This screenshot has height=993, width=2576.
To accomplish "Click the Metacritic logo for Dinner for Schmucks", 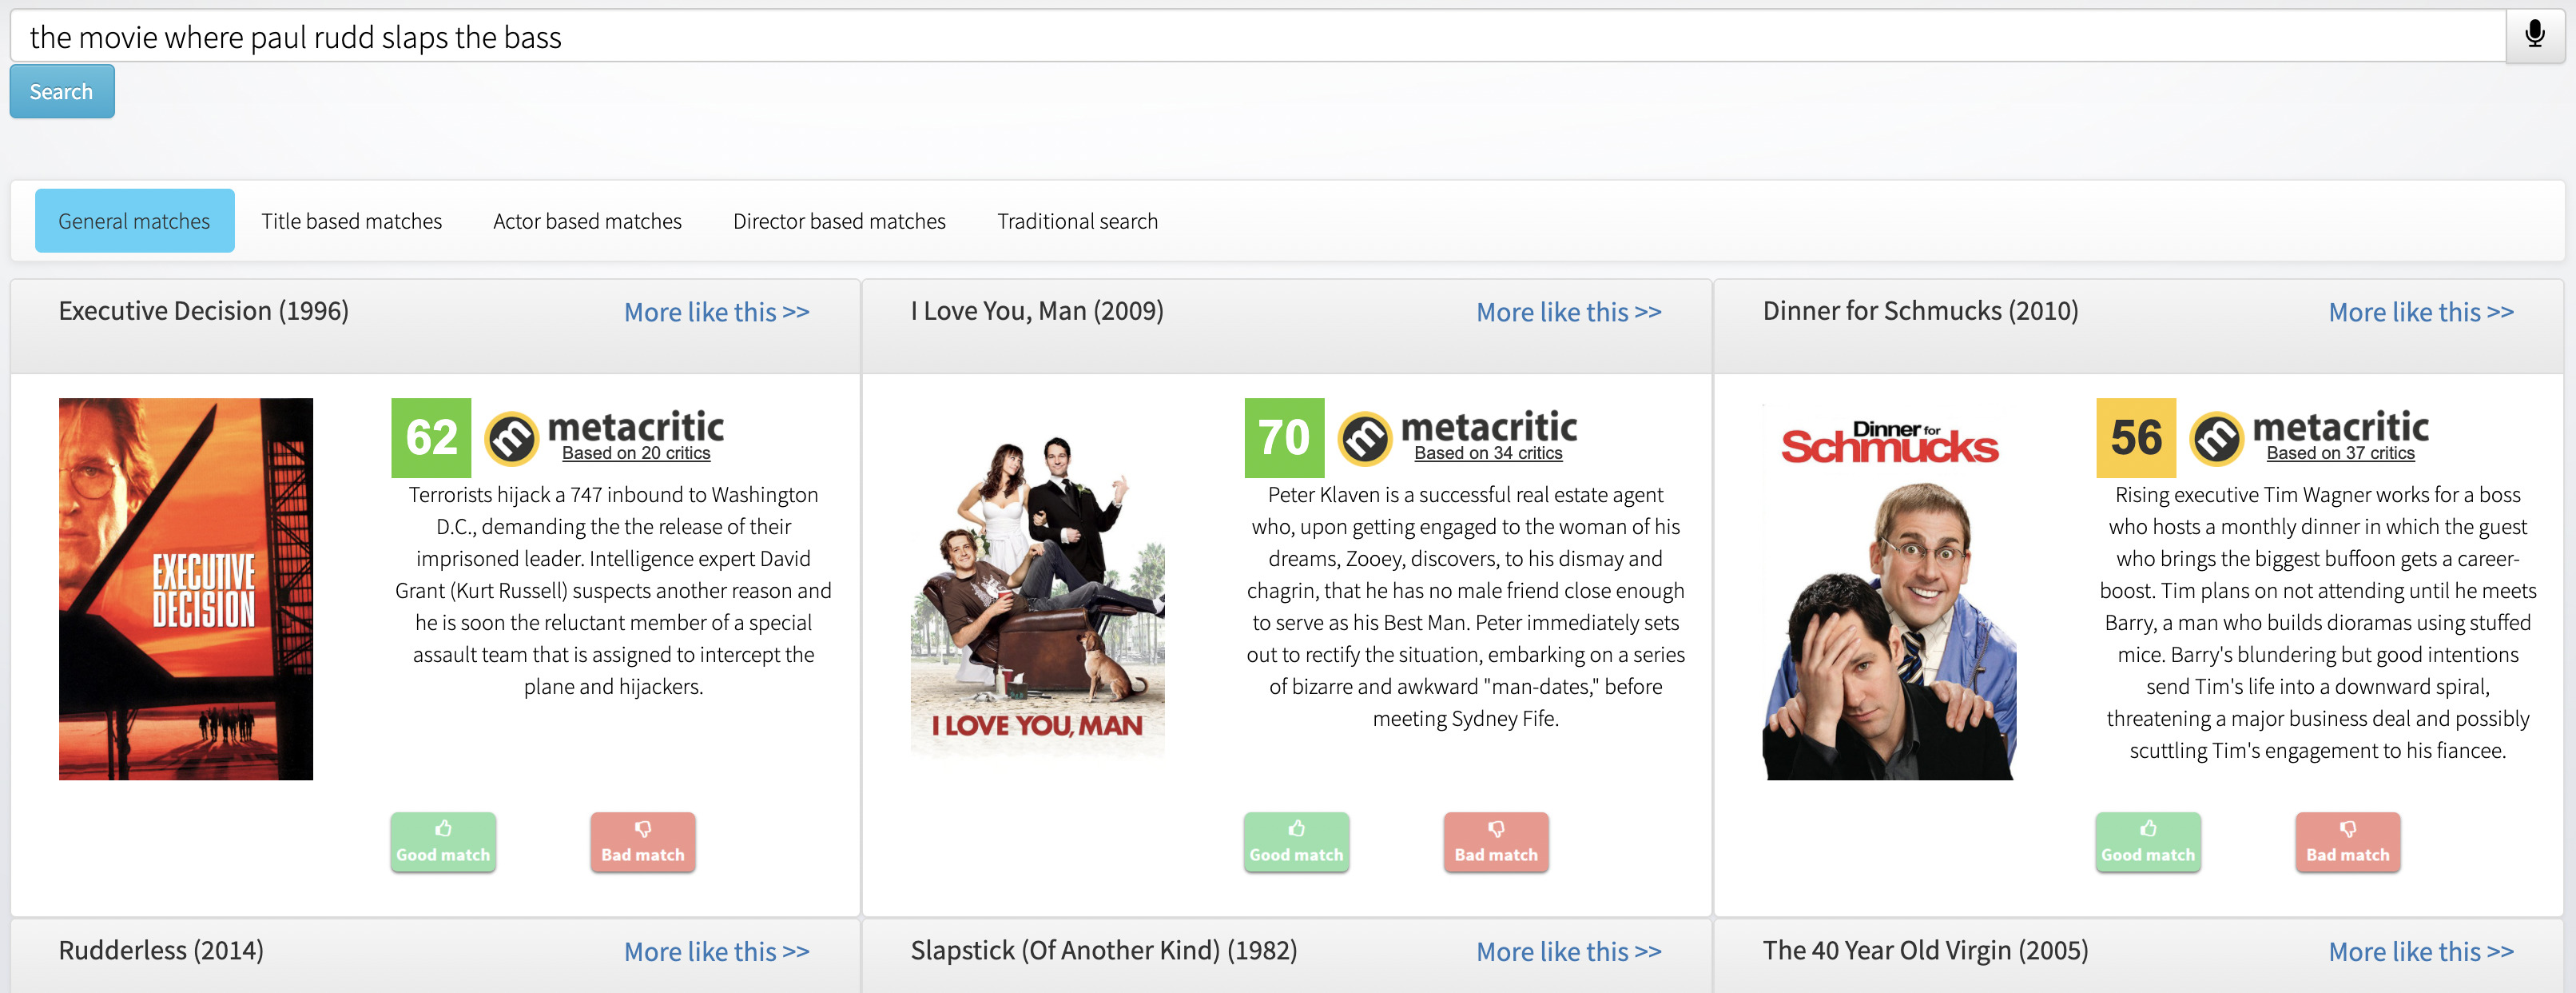I will point(2310,437).
